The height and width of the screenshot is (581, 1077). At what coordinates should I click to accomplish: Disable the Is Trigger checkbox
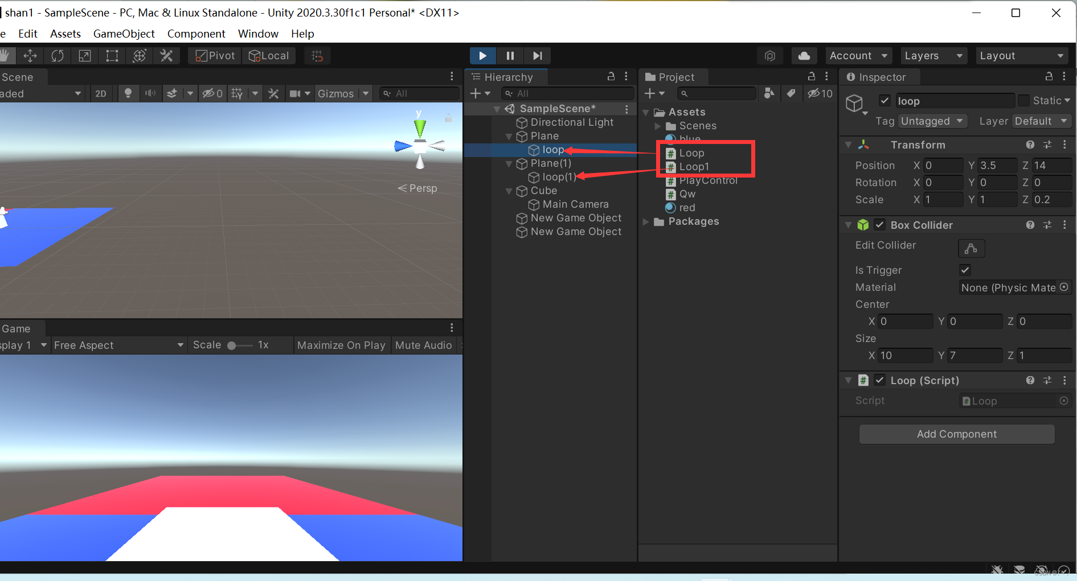(964, 270)
